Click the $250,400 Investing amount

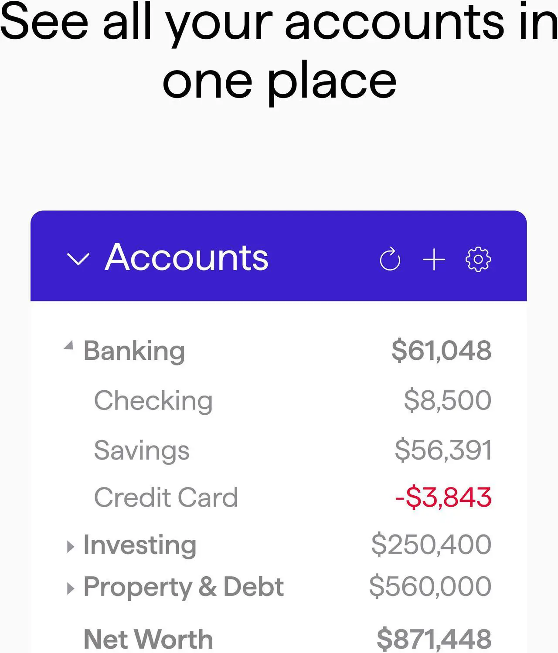pos(431,545)
